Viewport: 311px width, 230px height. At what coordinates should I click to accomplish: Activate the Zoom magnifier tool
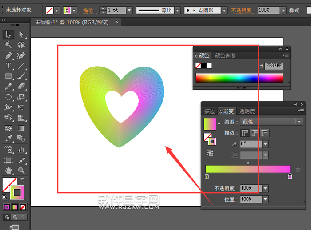[x=21, y=171]
